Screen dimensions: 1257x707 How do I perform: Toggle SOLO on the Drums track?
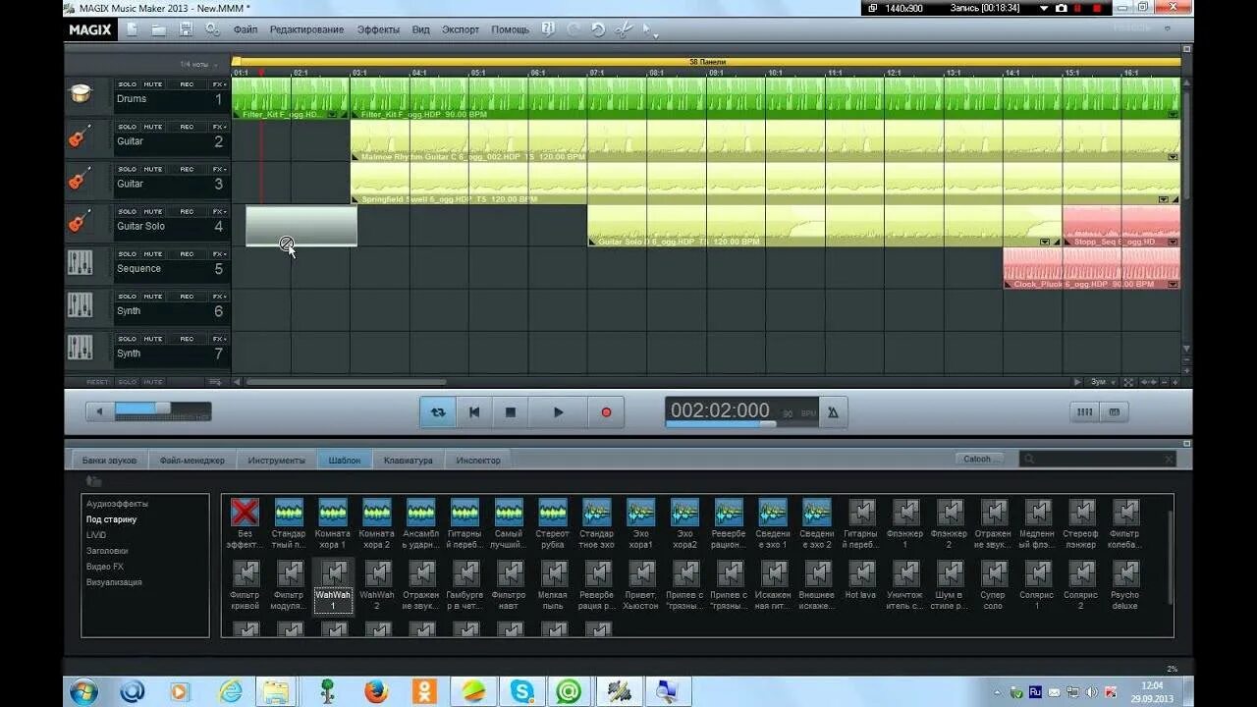pyautogui.click(x=128, y=84)
